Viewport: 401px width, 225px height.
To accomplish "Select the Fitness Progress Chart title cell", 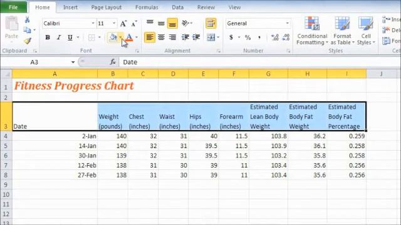I will pos(55,86).
